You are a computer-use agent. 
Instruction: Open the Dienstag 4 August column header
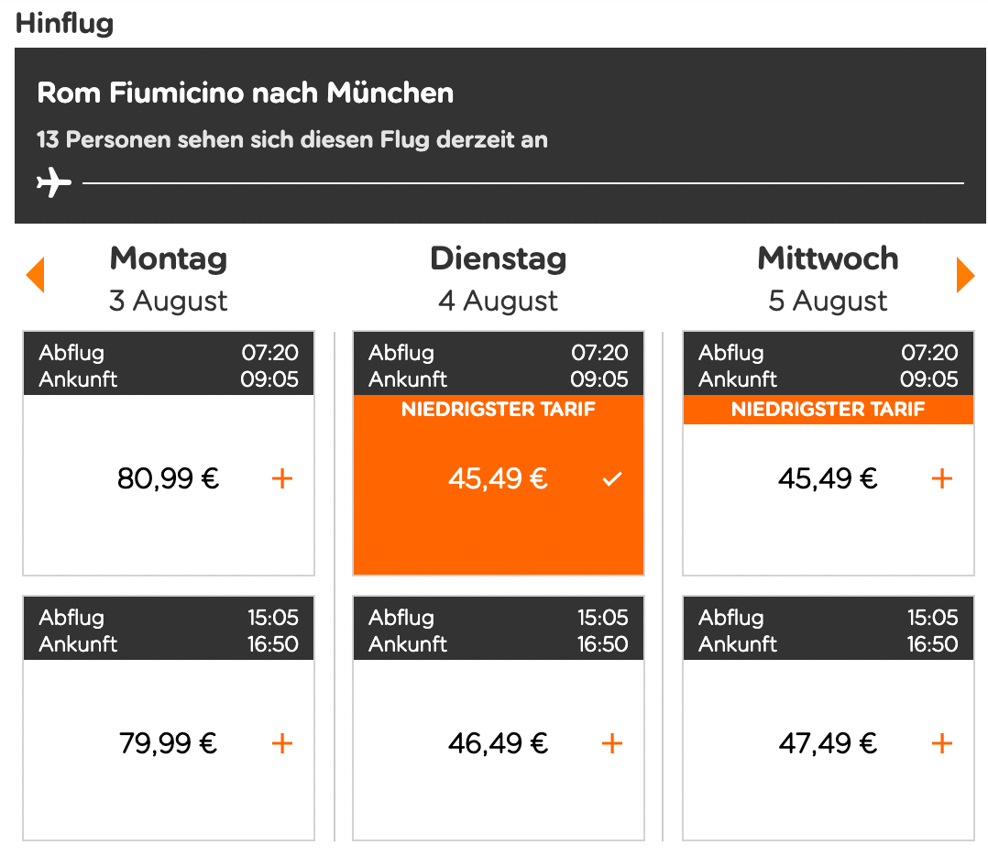498,277
